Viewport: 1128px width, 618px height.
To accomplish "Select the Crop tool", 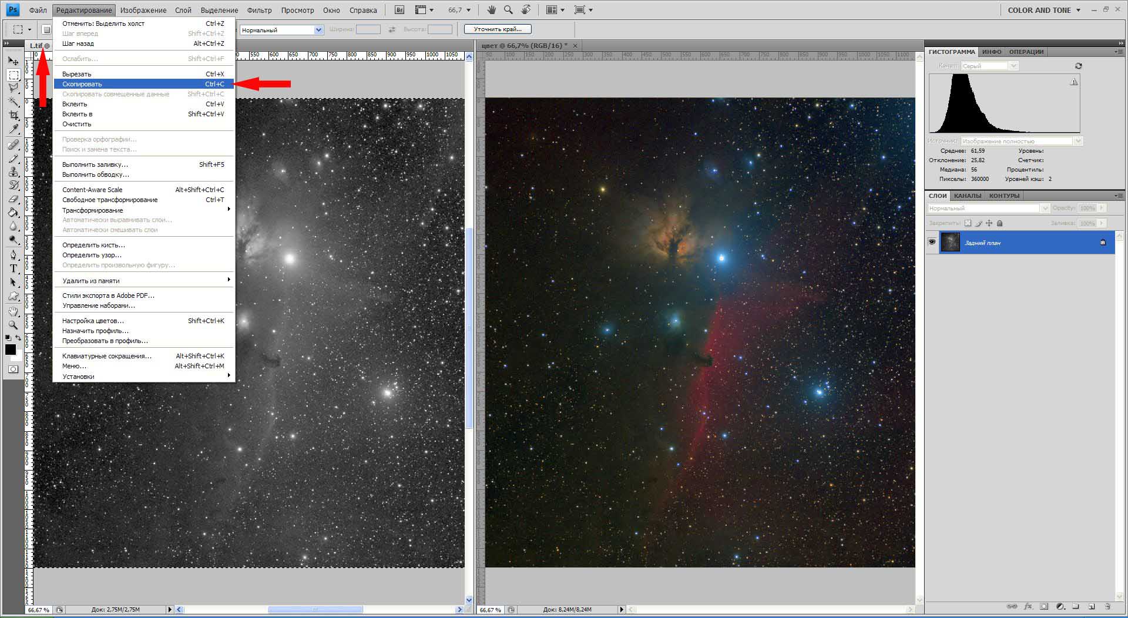I will click(x=13, y=116).
